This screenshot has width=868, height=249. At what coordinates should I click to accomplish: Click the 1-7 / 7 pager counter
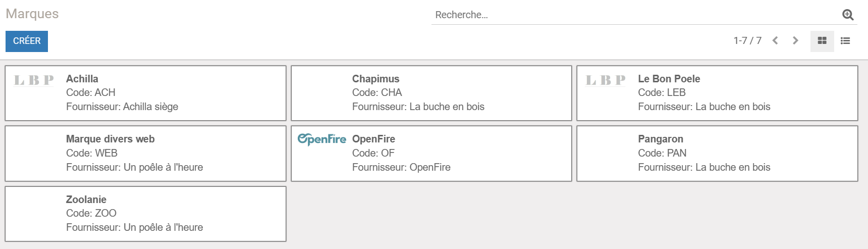[x=747, y=40]
